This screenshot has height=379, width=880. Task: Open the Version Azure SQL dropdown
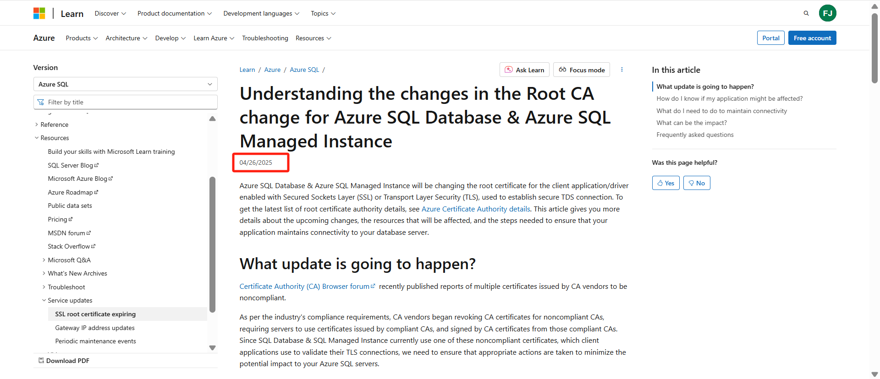pyautogui.click(x=125, y=84)
